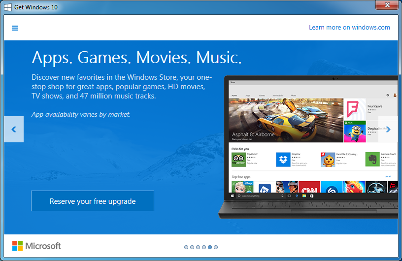Select the second slide indicator dot
The height and width of the screenshot is (261, 402).
point(192,247)
